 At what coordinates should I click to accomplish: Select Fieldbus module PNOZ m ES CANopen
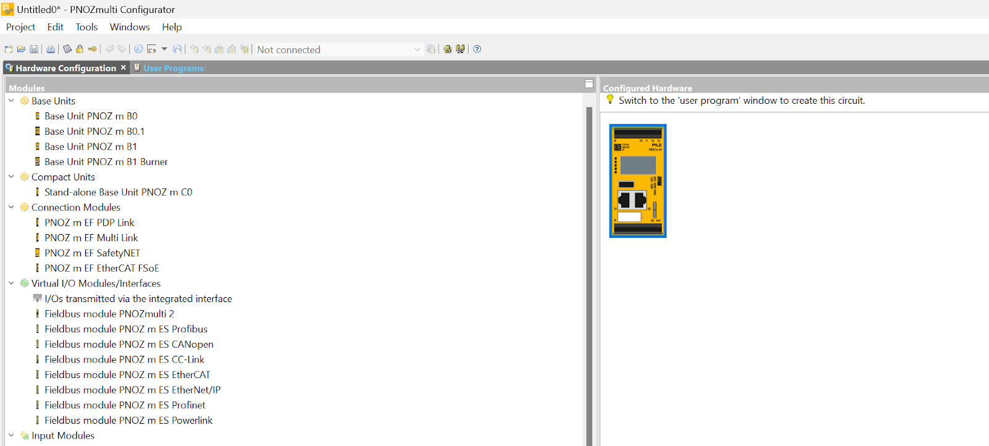[129, 344]
